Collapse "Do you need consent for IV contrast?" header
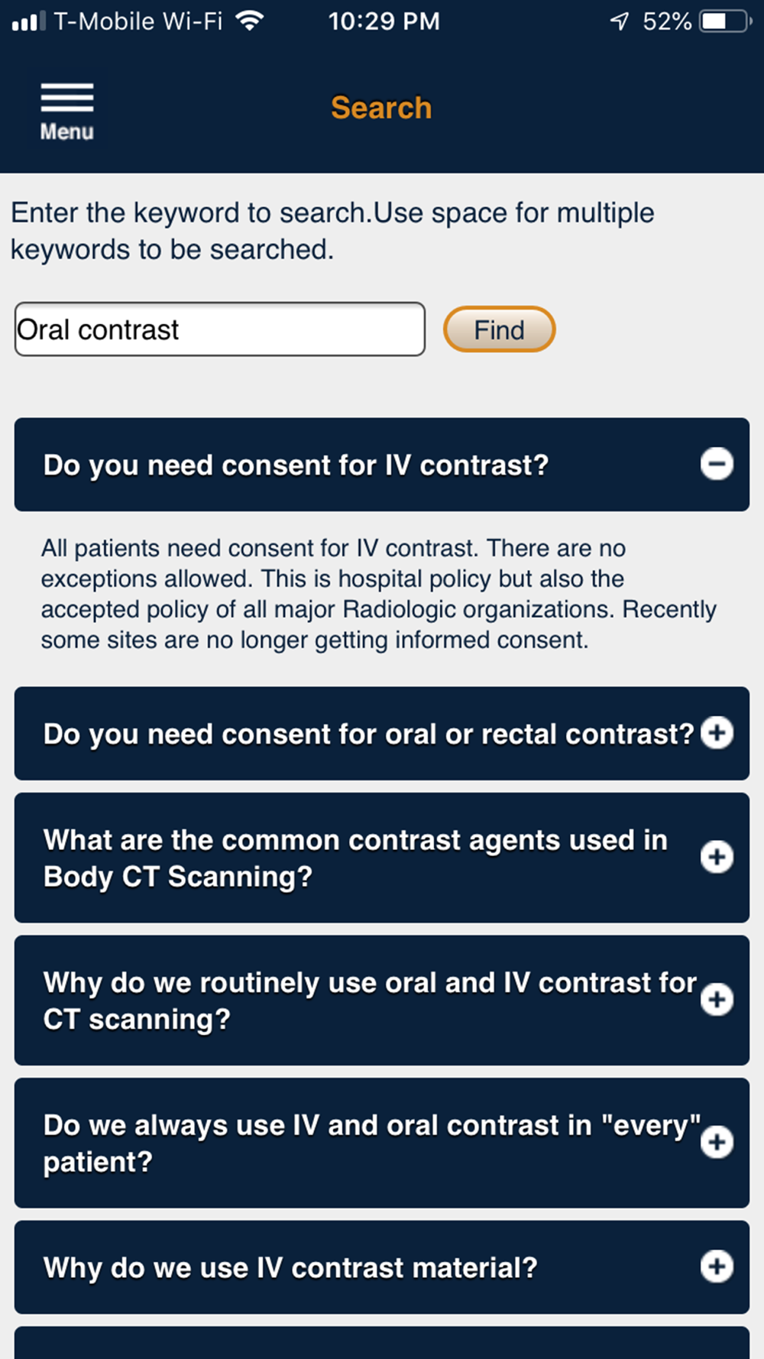The image size is (764, 1359). coord(382,465)
